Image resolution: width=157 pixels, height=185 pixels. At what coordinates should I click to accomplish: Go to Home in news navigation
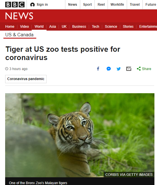pyautogui.click(x=10, y=26)
